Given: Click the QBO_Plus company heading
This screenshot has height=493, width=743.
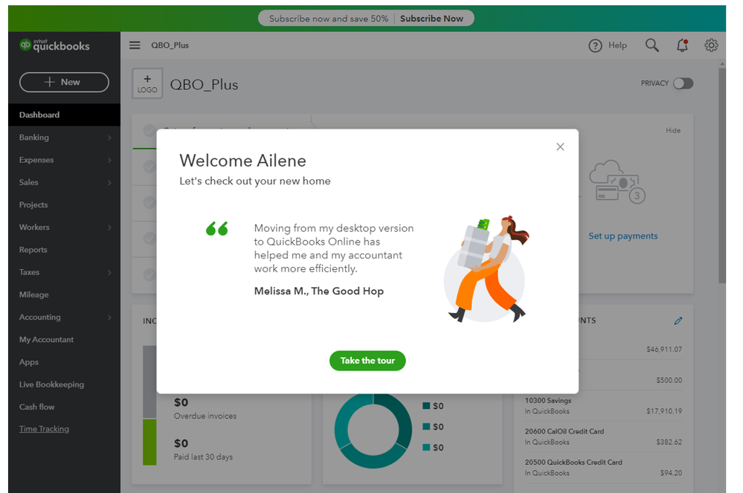Looking at the screenshot, I should click(205, 85).
